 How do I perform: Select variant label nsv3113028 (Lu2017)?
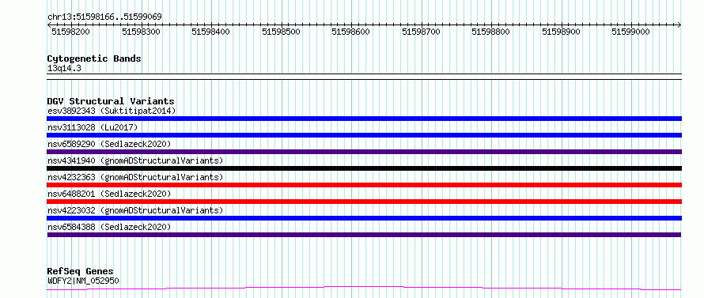click(x=92, y=127)
